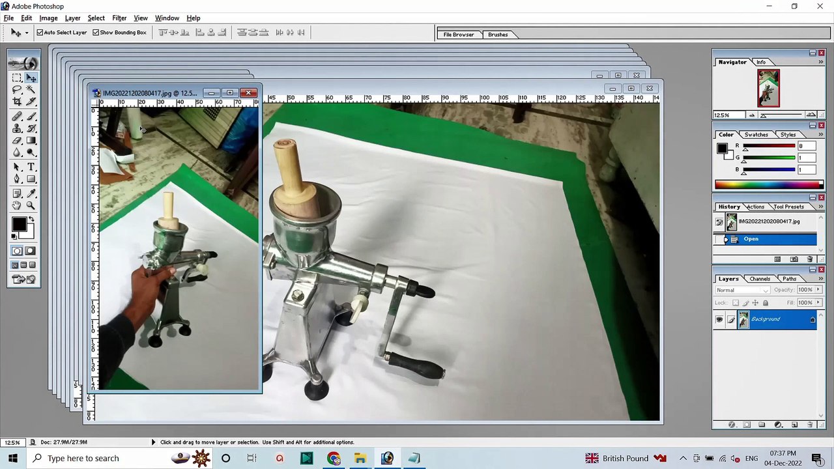Toggle the lock transparent pixels box

tap(736, 303)
